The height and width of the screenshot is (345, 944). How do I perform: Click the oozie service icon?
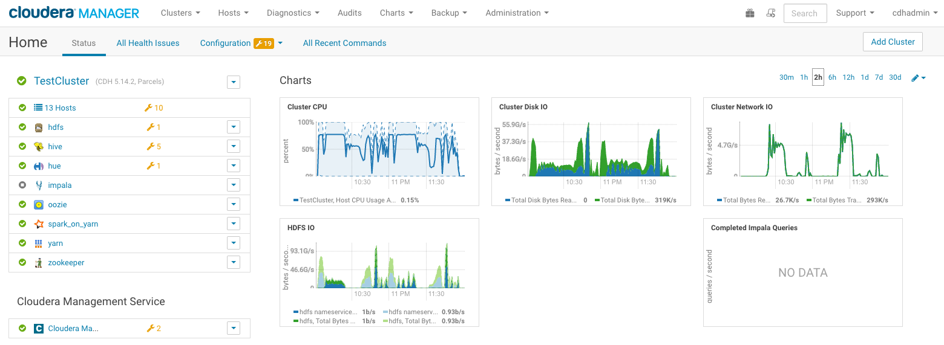point(39,205)
